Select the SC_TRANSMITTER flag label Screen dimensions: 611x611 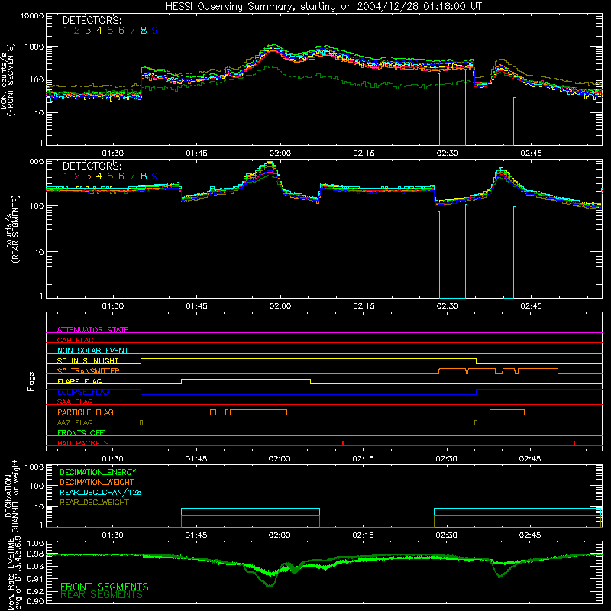point(89,370)
